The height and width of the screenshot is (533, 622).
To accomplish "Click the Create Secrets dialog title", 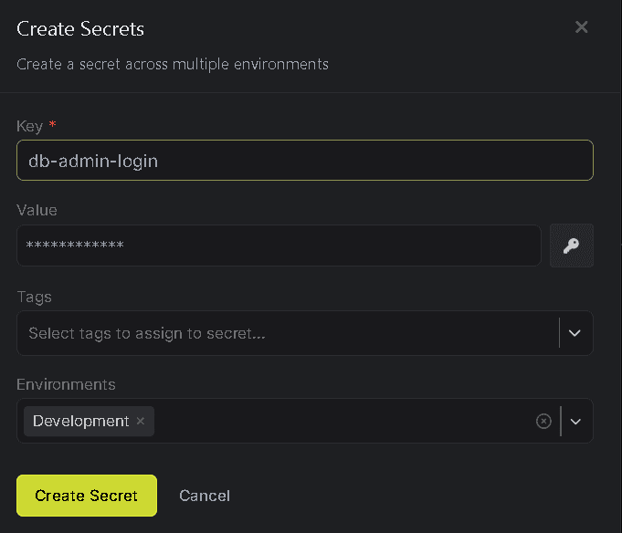I will 80,28.
